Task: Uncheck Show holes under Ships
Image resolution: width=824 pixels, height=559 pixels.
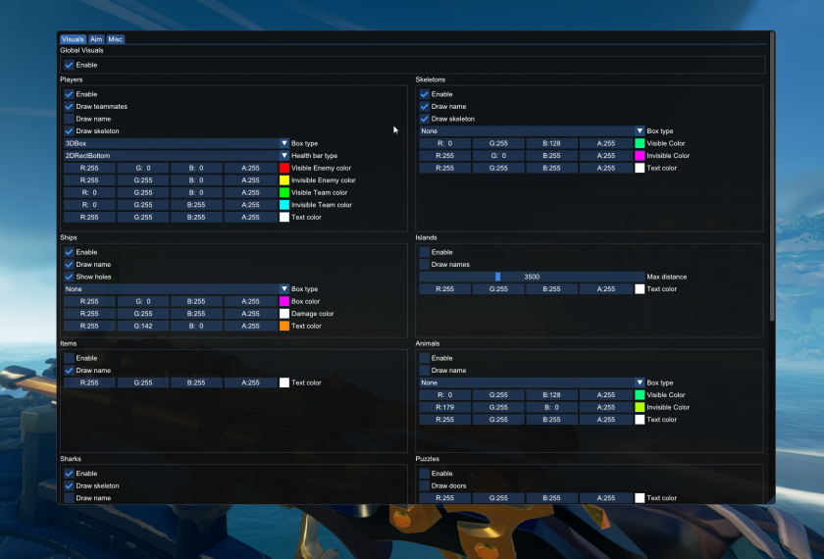Action: pos(70,277)
